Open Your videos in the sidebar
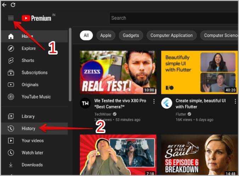This screenshot has height=176, width=239. pyautogui.click(x=34, y=141)
